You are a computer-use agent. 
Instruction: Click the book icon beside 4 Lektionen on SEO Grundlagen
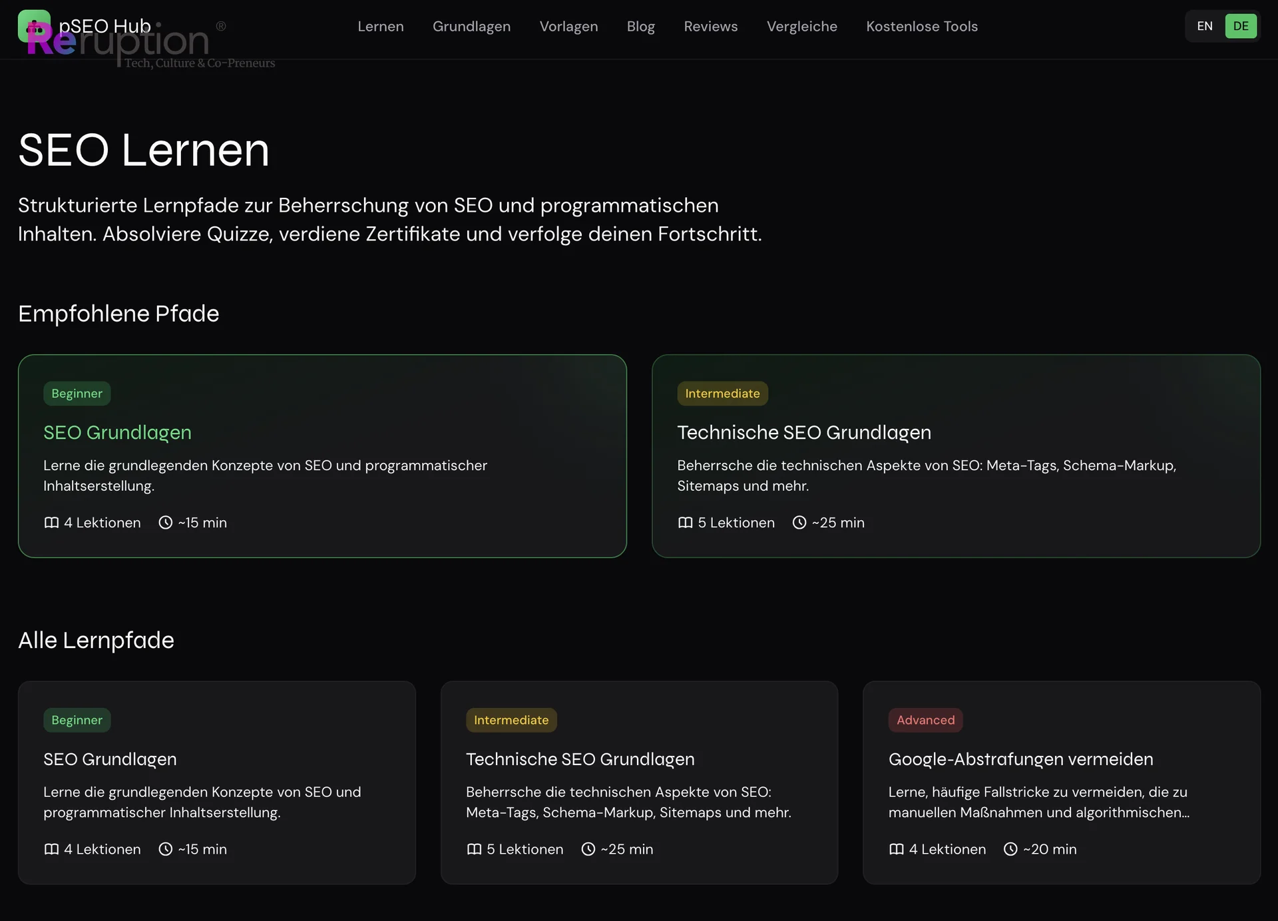click(x=51, y=523)
